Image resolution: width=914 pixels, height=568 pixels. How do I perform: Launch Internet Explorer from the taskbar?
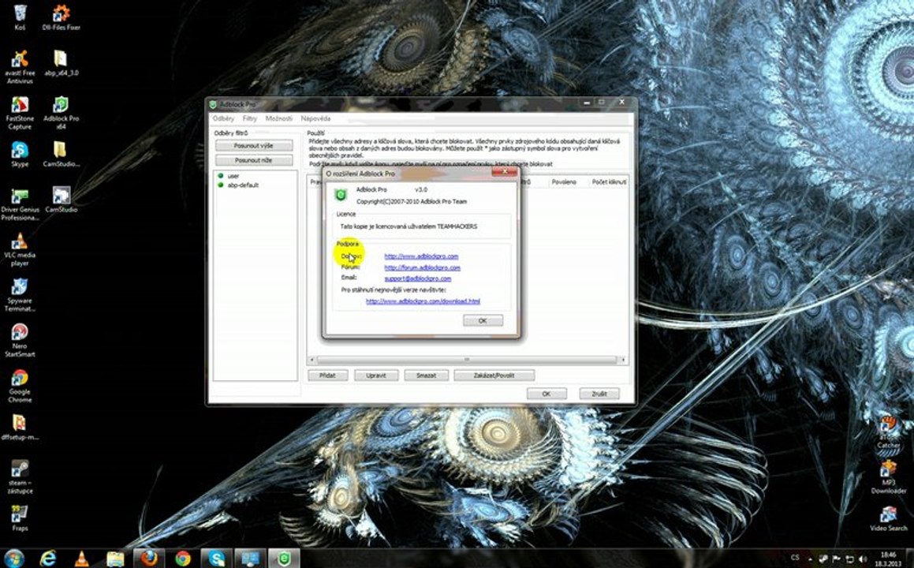[x=48, y=558]
